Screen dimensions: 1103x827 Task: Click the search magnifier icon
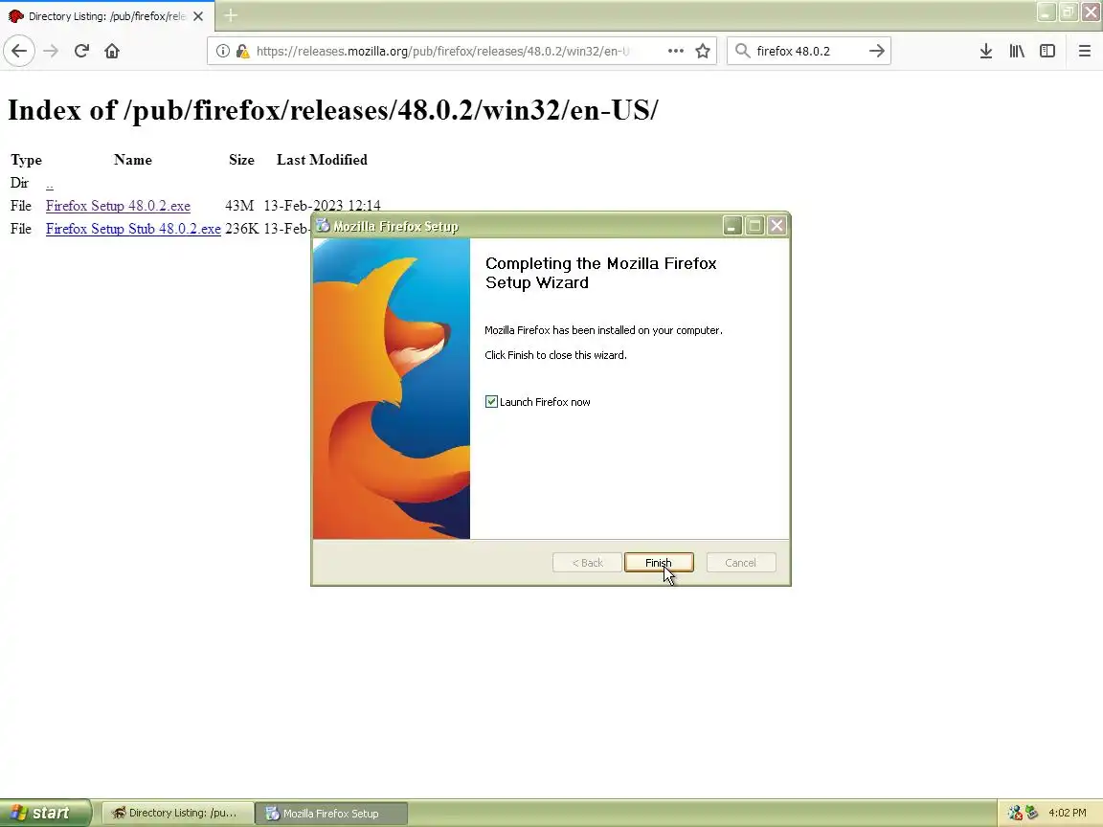click(x=742, y=51)
